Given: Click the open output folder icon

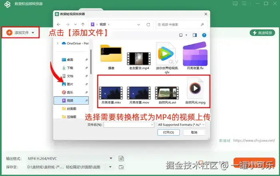Looking at the screenshot, I should (x=121, y=167).
